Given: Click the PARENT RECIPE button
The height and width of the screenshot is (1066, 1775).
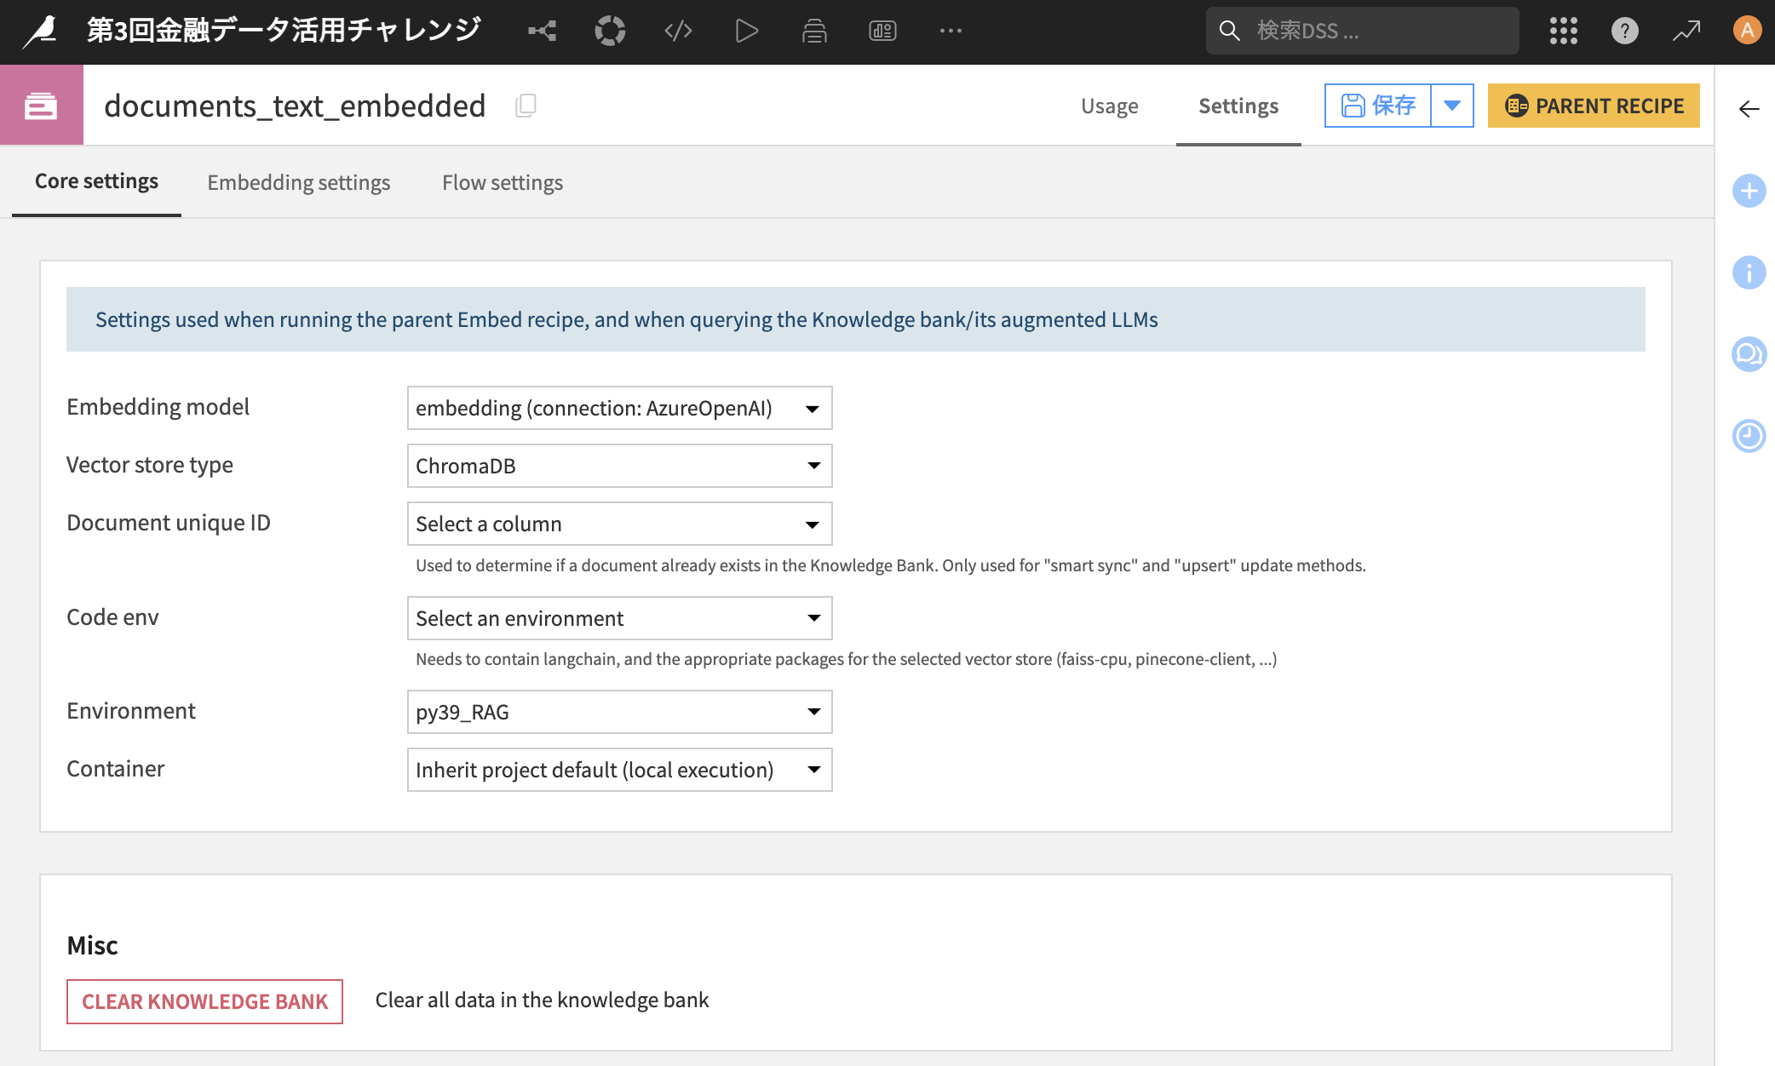Looking at the screenshot, I should (x=1593, y=106).
